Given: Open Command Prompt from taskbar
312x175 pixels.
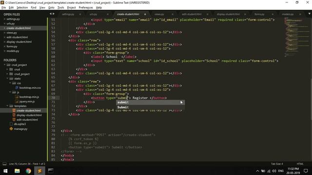Looking at the screenshot, I should coord(51,171).
